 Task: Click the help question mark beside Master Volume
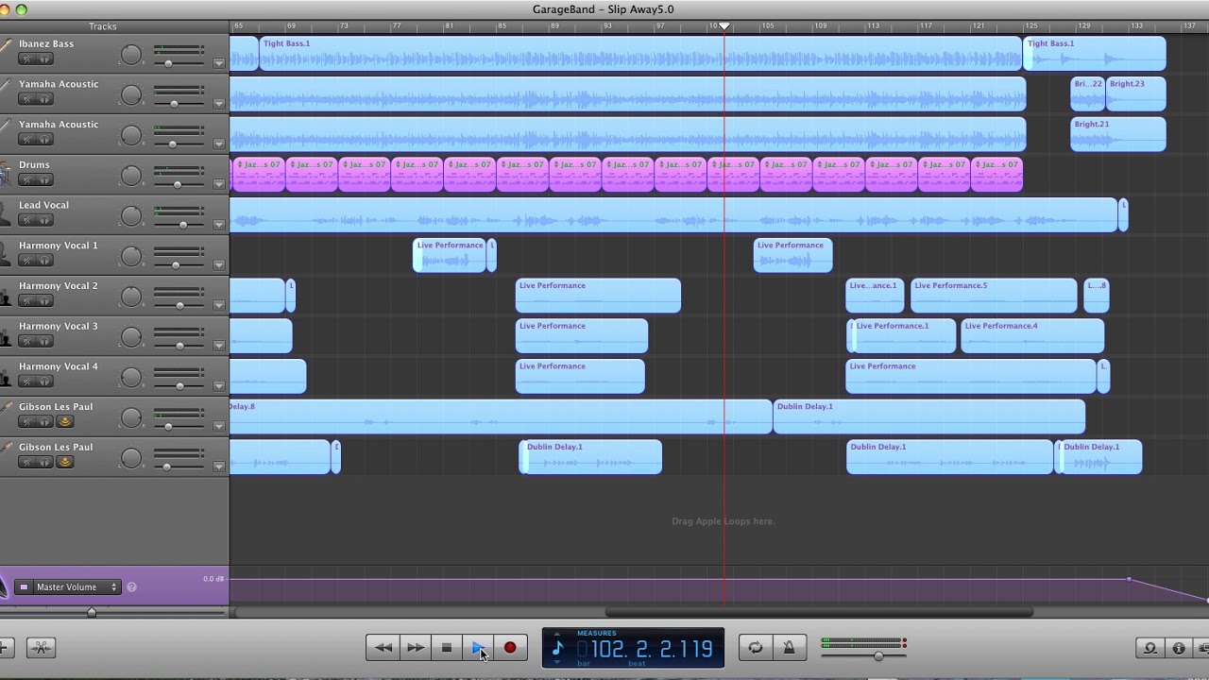click(131, 587)
